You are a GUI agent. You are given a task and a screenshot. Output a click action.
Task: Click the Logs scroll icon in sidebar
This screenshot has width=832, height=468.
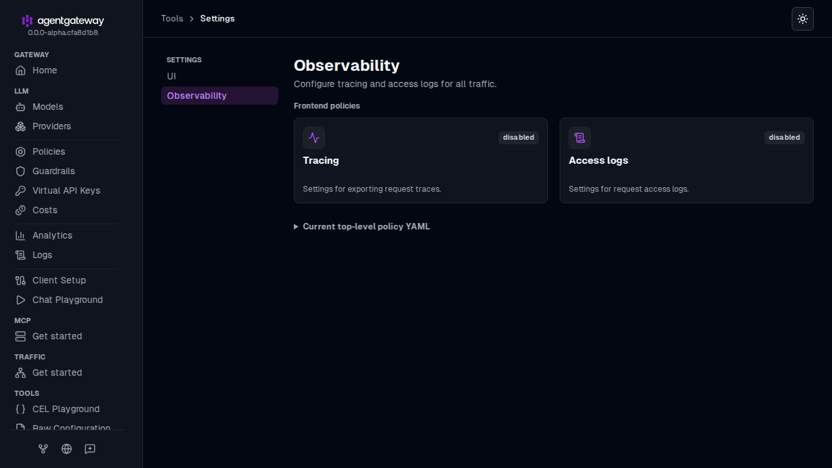click(20, 255)
